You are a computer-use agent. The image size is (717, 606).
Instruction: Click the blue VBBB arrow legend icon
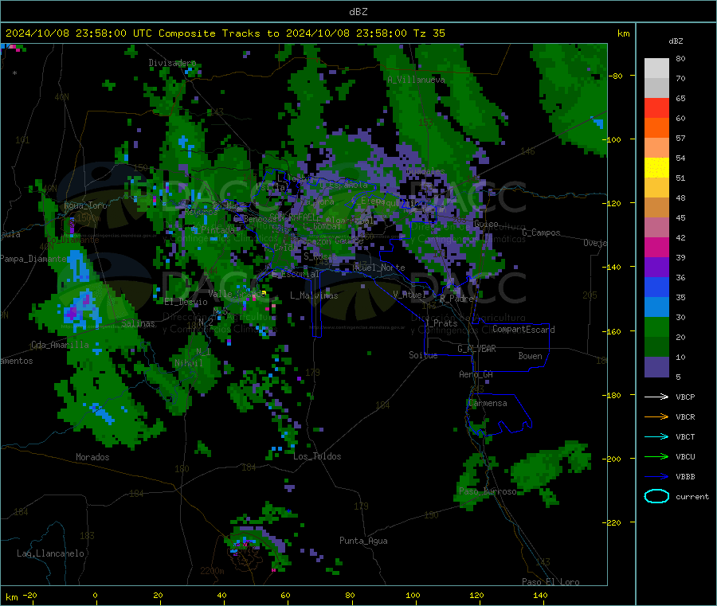click(x=656, y=476)
